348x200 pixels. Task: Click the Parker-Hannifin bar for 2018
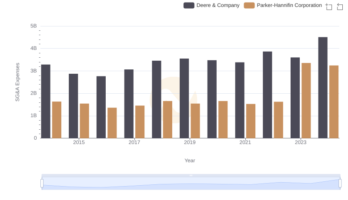(x=168, y=120)
